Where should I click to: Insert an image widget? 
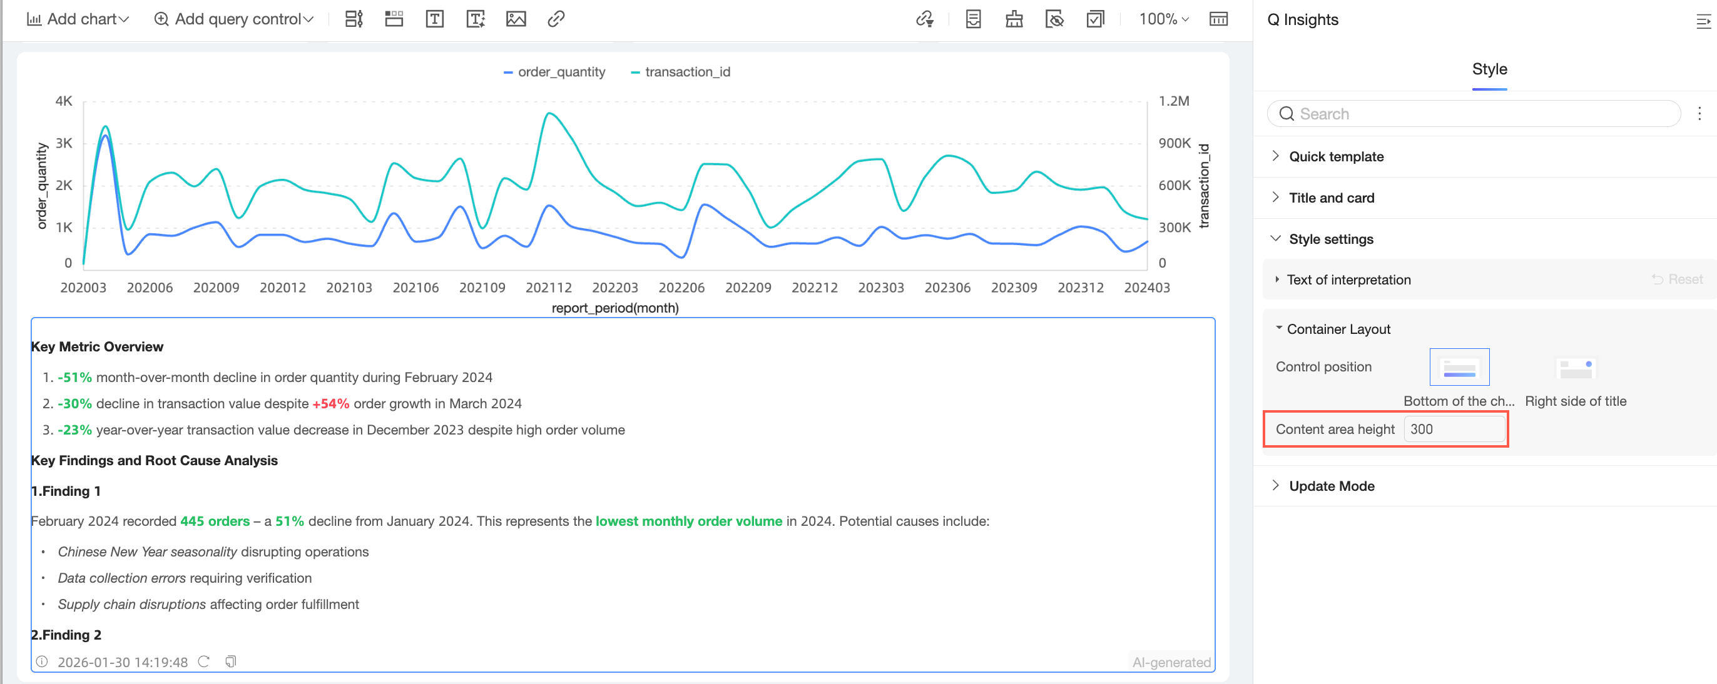(x=516, y=19)
